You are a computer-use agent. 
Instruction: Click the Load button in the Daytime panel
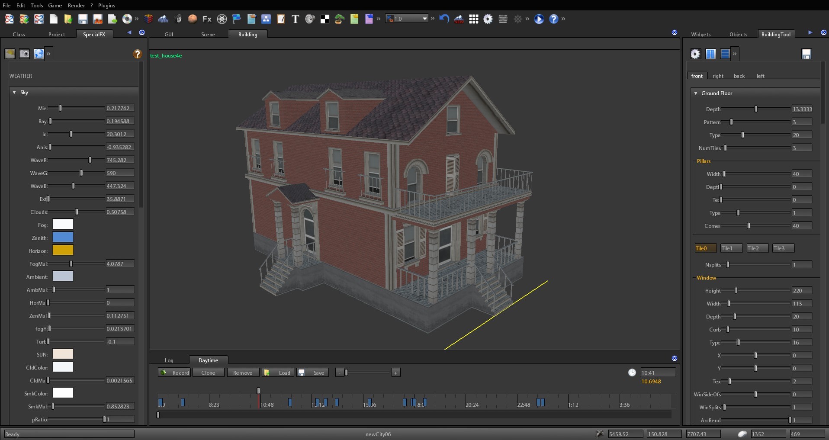tap(277, 373)
